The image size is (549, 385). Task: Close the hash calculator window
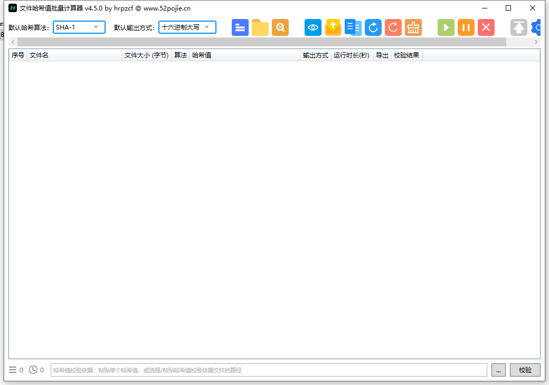click(533, 8)
